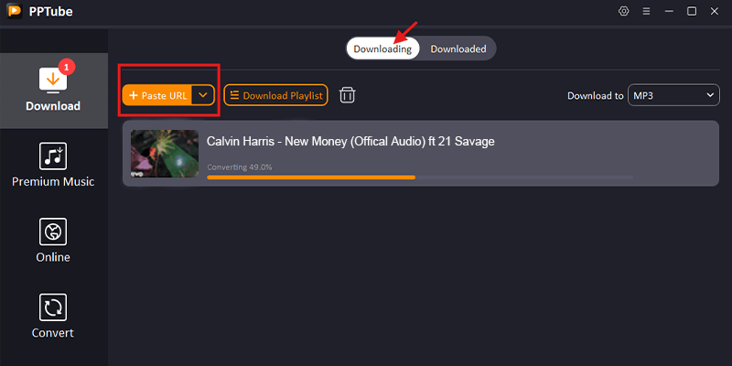Click the notification badge on Download

[x=66, y=67]
